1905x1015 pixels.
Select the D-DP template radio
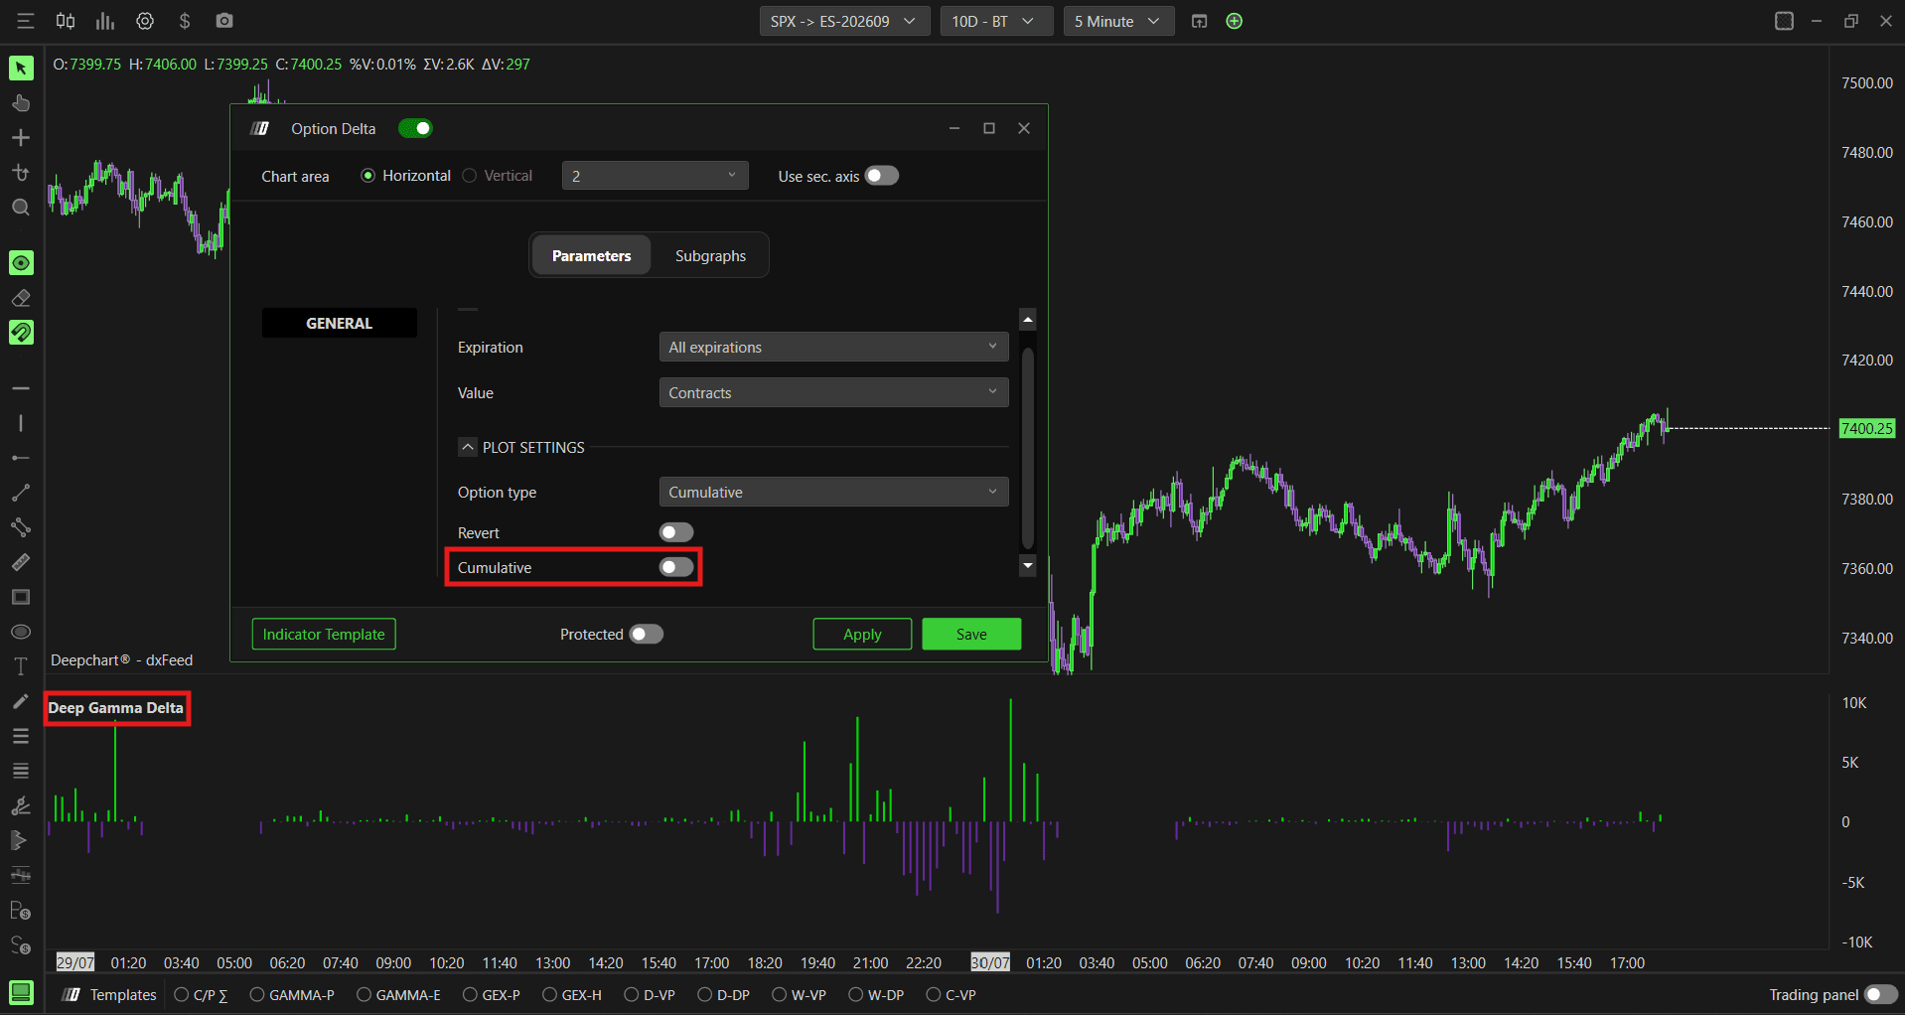pos(705,994)
